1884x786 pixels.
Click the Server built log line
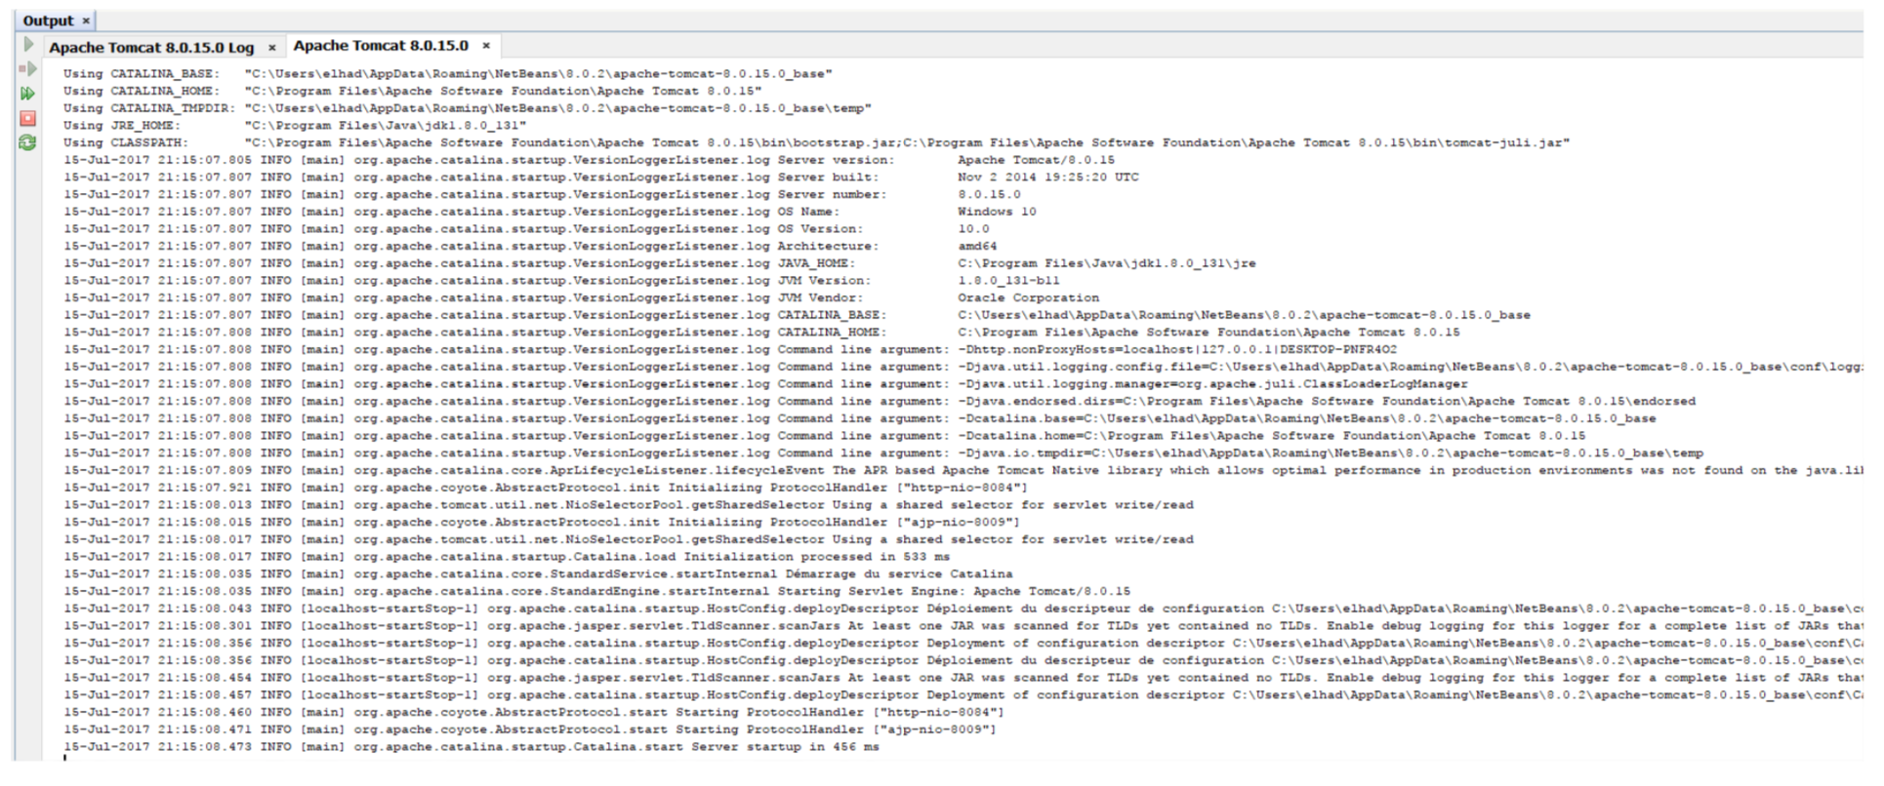point(586,177)
